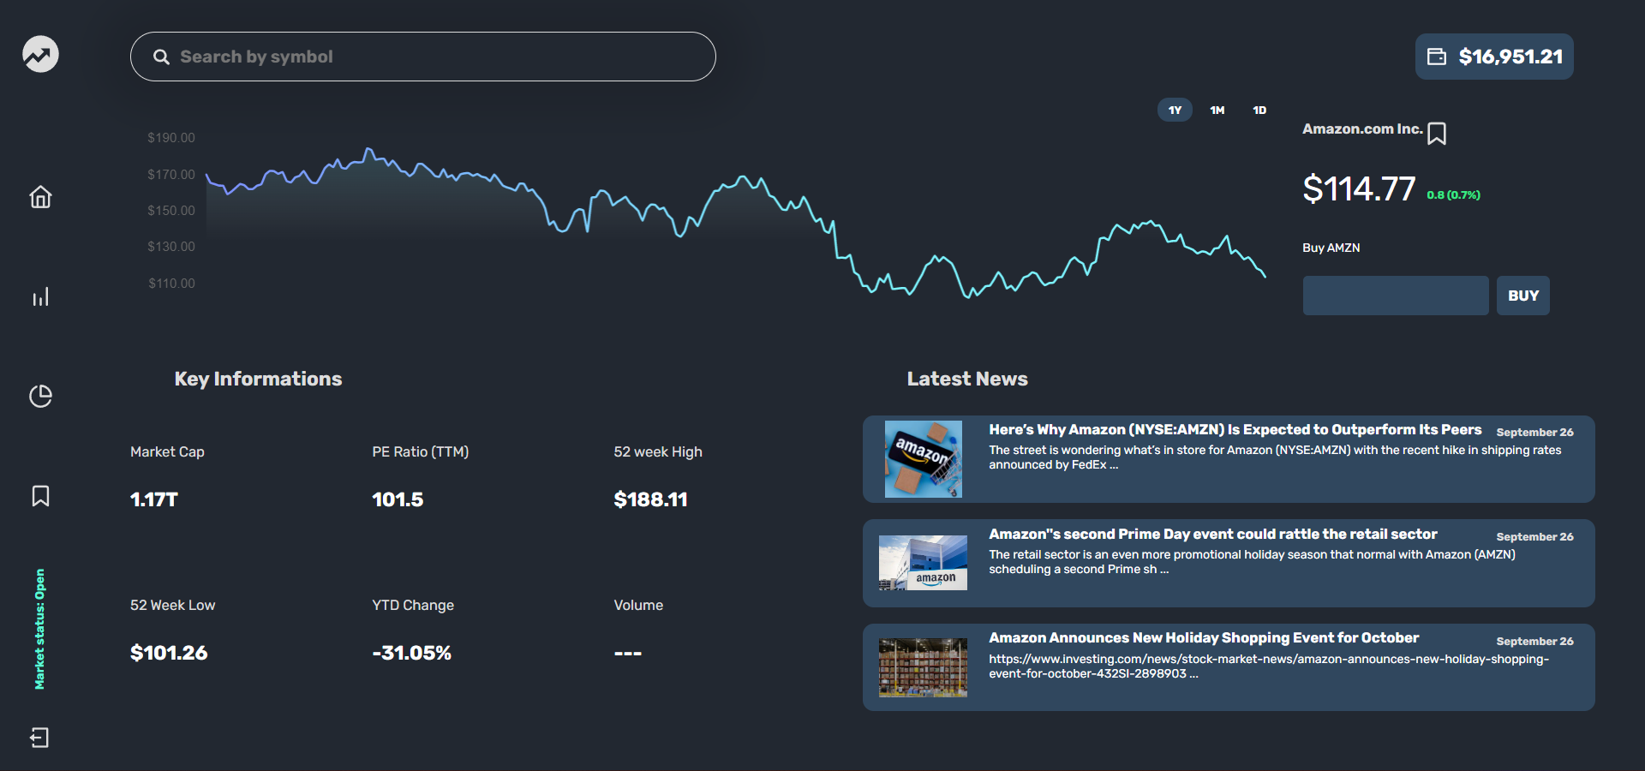
Task: Click the Latest News heading
Action: [967, 379]
